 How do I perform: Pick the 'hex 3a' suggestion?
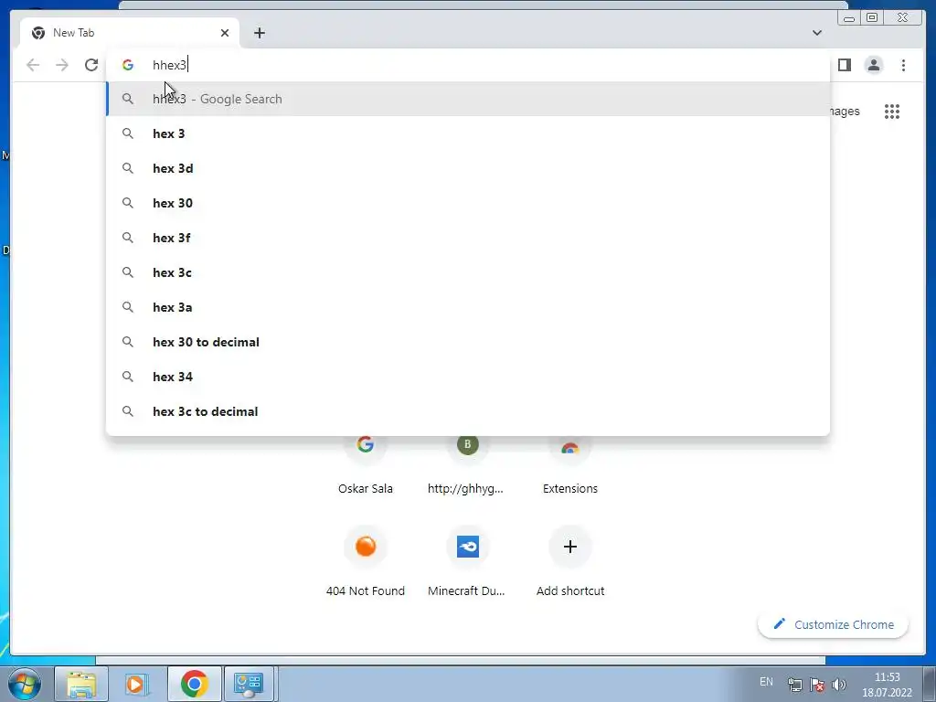coord(468,307)
